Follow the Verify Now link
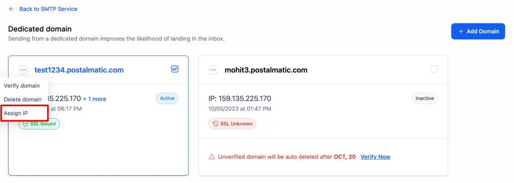514x183 pixels. 375,157
